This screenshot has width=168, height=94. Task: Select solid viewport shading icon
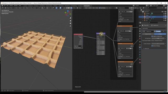(68, 8)
